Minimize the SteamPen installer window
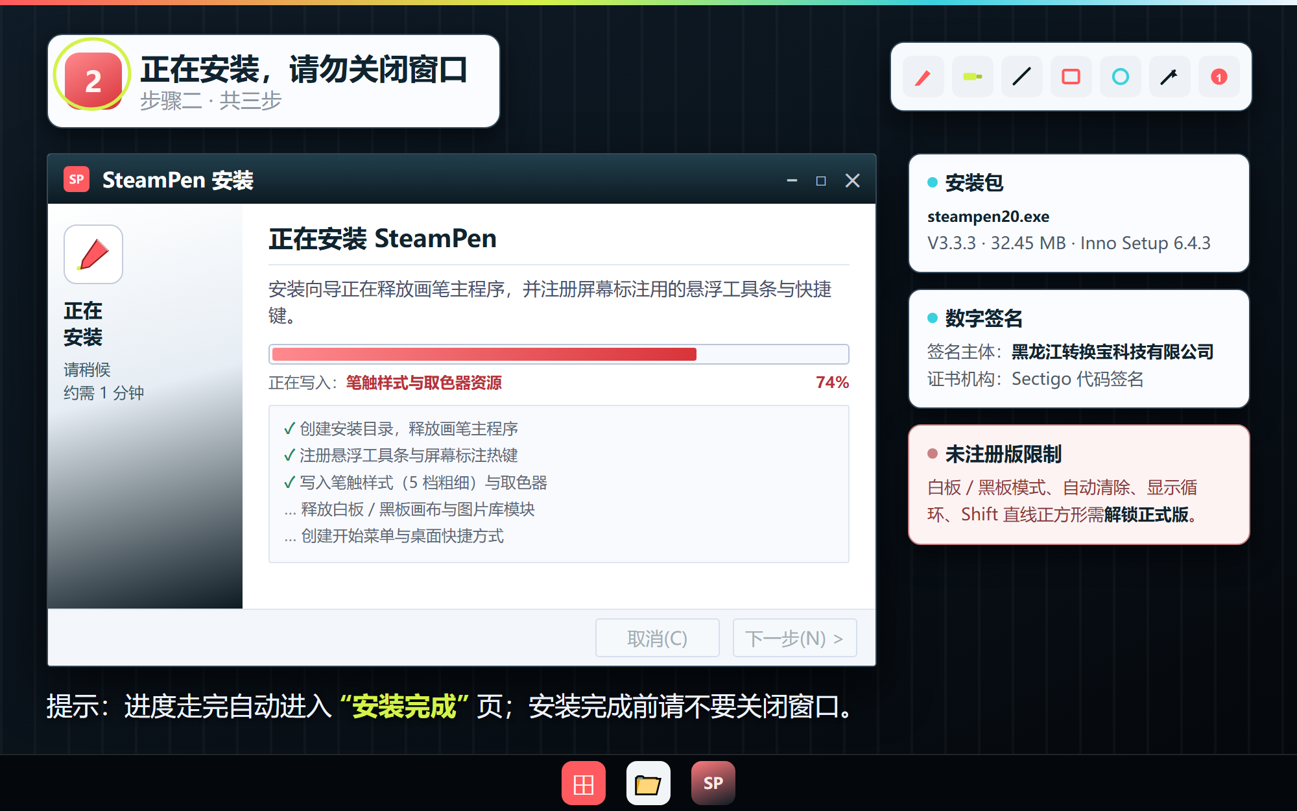 point(792,180)
